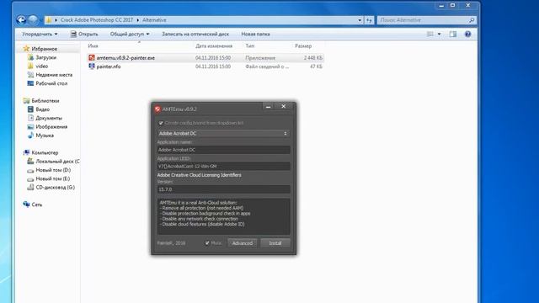Open the Упорядочить dropdown menu
The image size is (539, 303).
click(40, 34)
